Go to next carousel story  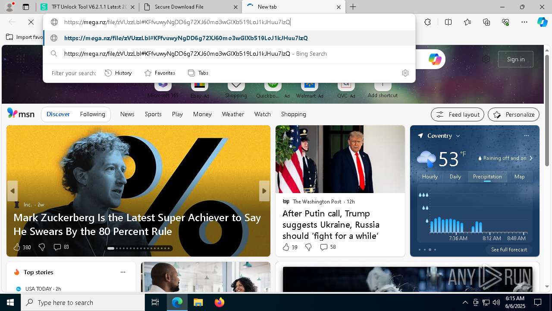pos(264,191)
